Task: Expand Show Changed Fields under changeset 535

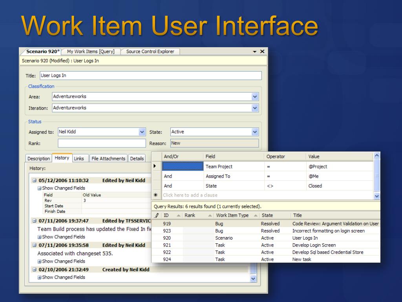Action: pyautogui.click(x=40, y=261)
